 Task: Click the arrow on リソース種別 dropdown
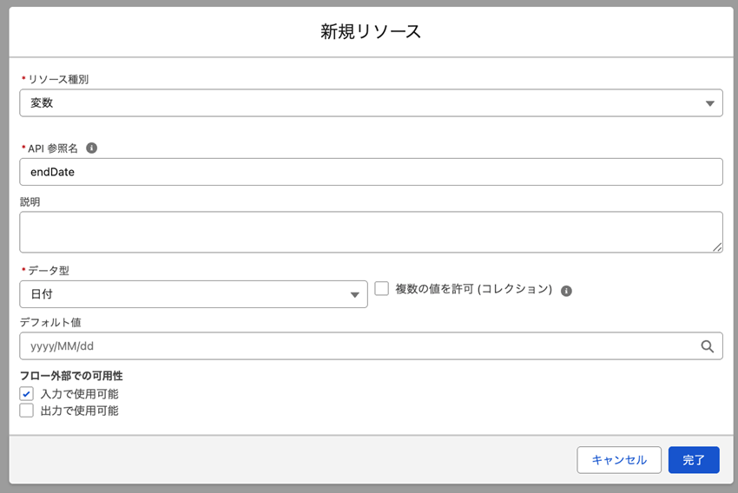[x=710, y=103]
